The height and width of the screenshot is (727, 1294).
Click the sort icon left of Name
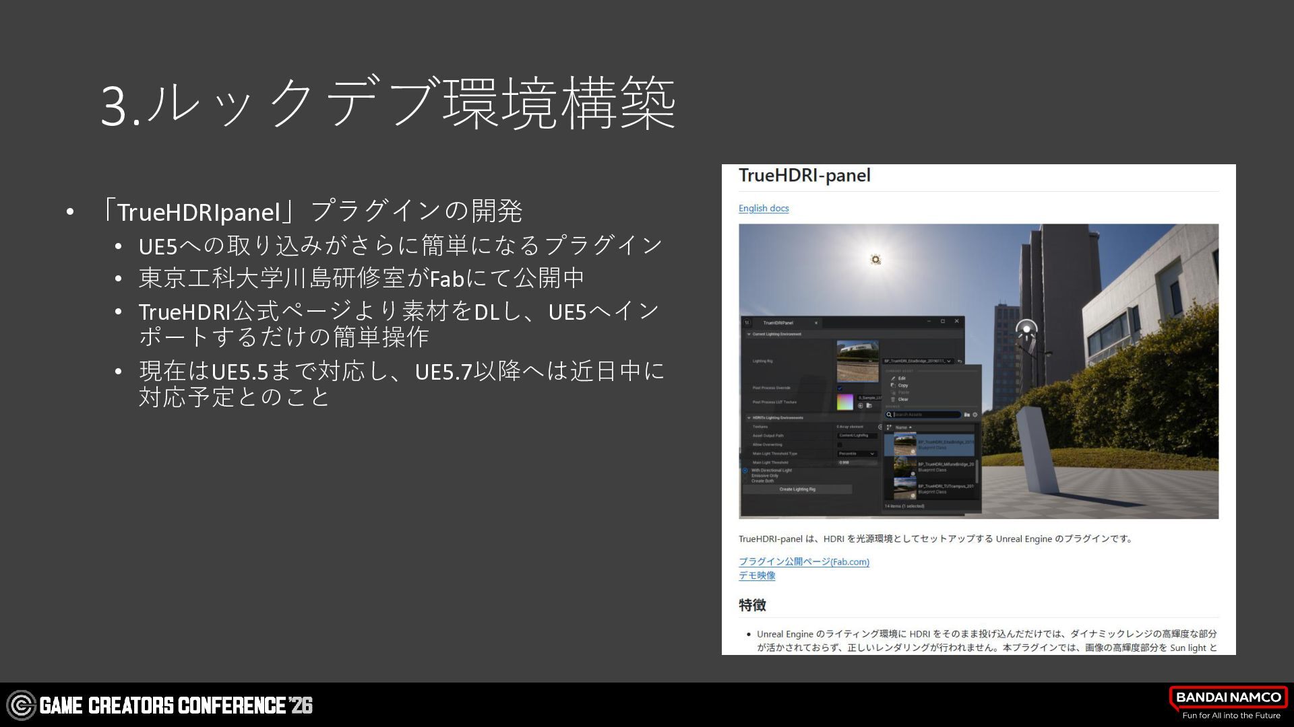[x=889, y=427]
